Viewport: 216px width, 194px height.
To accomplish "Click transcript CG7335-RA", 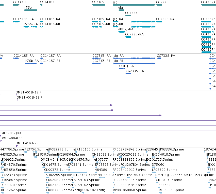I will pos(134,34).
